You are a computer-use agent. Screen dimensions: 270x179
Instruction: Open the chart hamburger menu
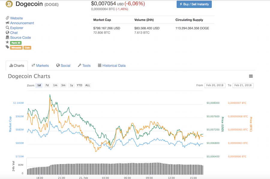(251, 76)
